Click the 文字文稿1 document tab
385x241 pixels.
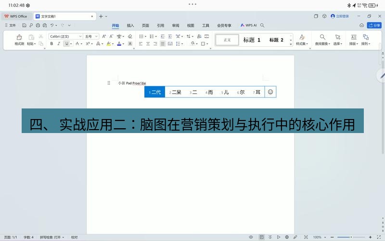(64, 16)
